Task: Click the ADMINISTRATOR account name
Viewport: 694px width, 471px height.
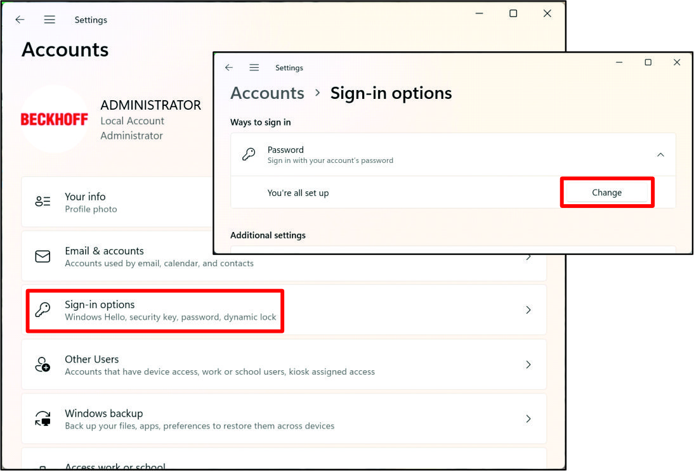Action: pos(150,105)
